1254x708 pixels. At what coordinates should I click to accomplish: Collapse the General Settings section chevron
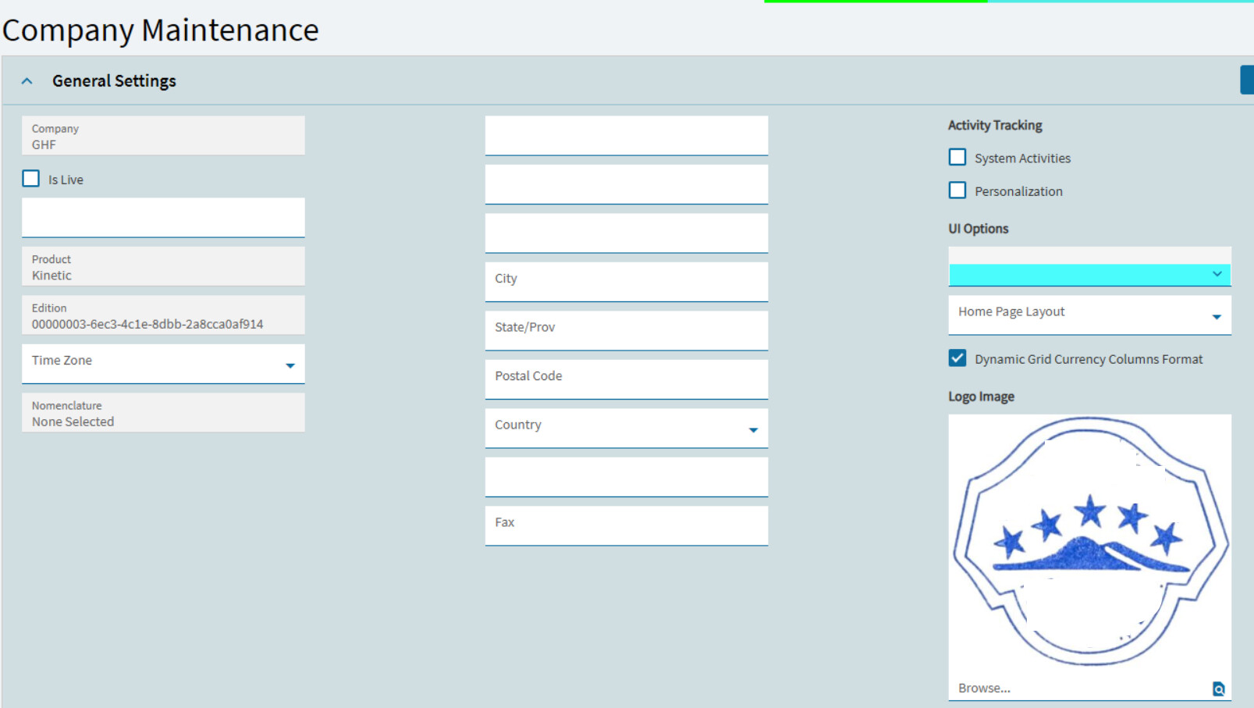pyautogui.click(x=27, y=81)
